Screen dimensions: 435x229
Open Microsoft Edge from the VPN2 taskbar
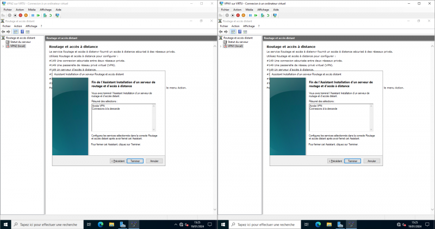[x=101, y=225]
